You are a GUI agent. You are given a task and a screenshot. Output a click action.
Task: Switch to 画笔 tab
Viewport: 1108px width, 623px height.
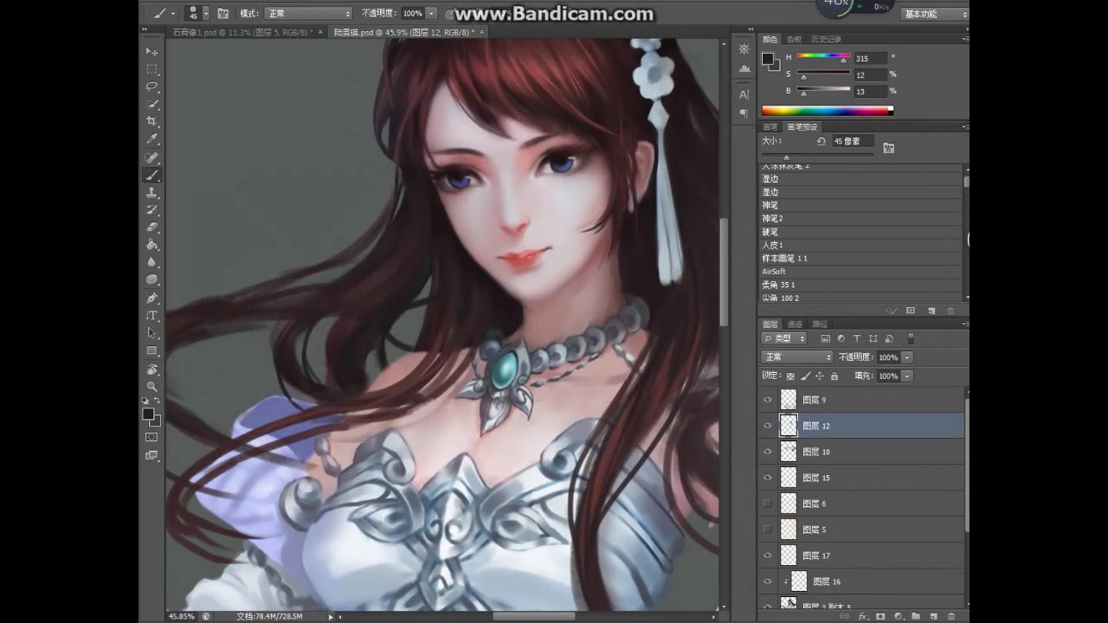[770, 127]
